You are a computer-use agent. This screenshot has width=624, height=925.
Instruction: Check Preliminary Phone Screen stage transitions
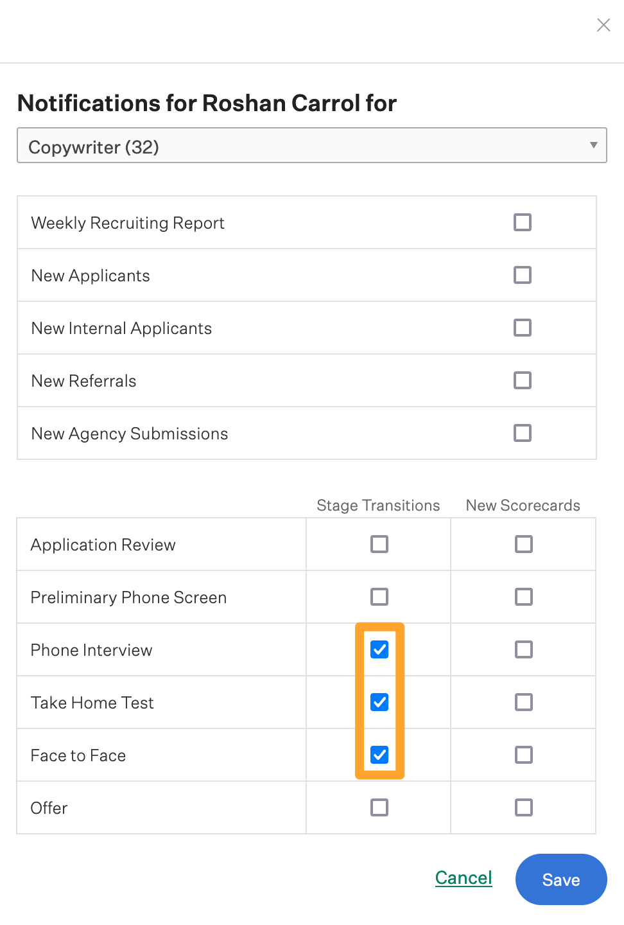[x=379, y=597]
